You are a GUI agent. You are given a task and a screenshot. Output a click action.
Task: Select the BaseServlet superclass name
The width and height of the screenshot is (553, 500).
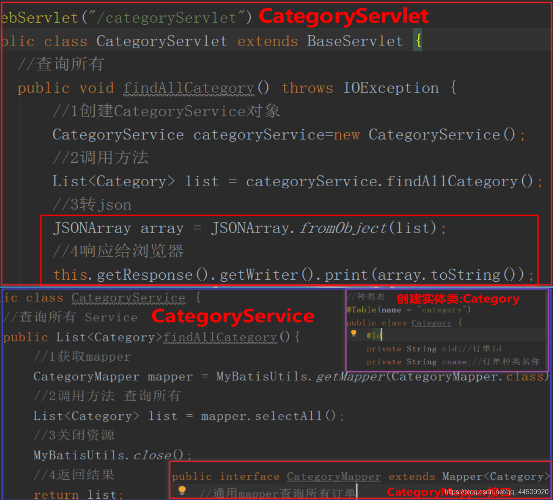(355, 41)
